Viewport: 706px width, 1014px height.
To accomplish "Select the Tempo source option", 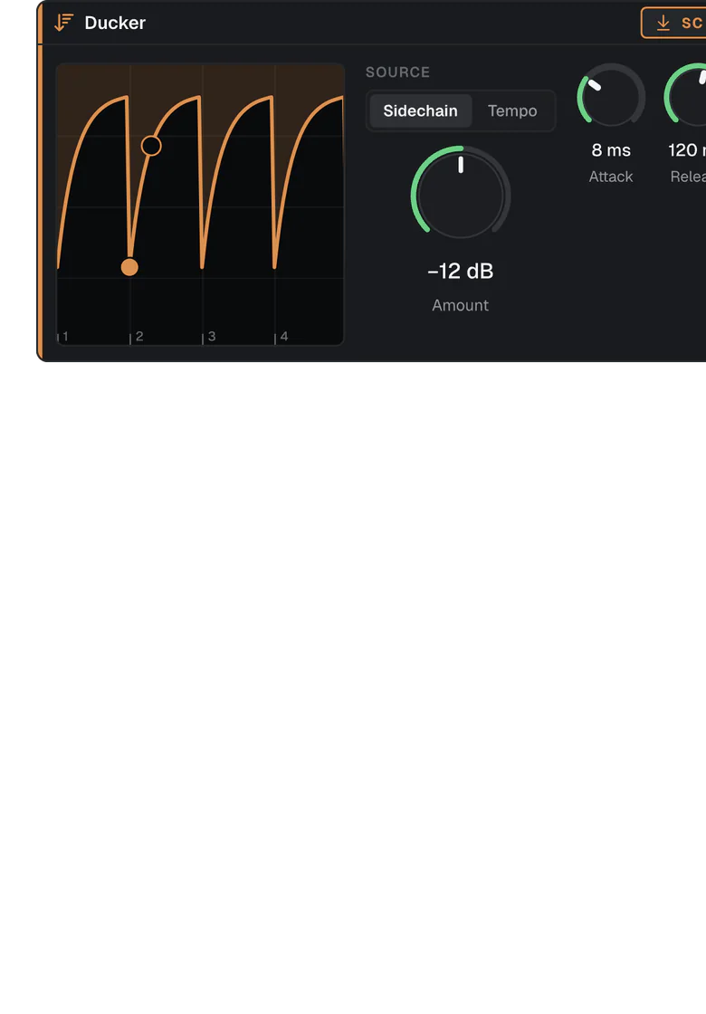I will point(512,111).
